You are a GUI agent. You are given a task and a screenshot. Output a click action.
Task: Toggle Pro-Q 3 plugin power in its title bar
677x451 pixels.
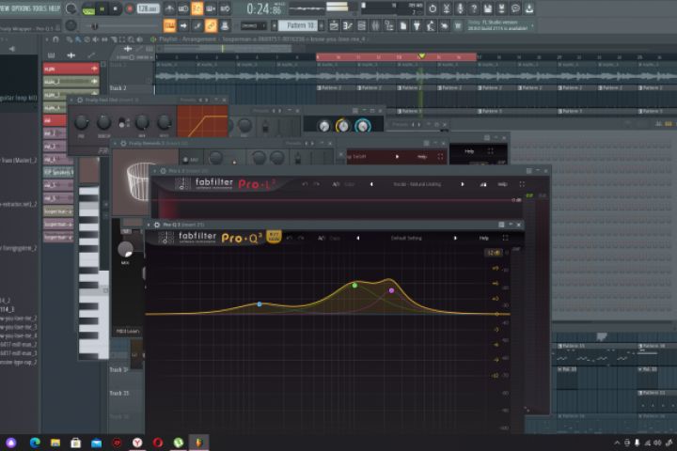coord(157,225)
